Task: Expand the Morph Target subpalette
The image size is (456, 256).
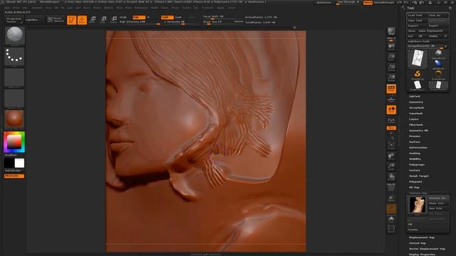Action: point(418,176)
